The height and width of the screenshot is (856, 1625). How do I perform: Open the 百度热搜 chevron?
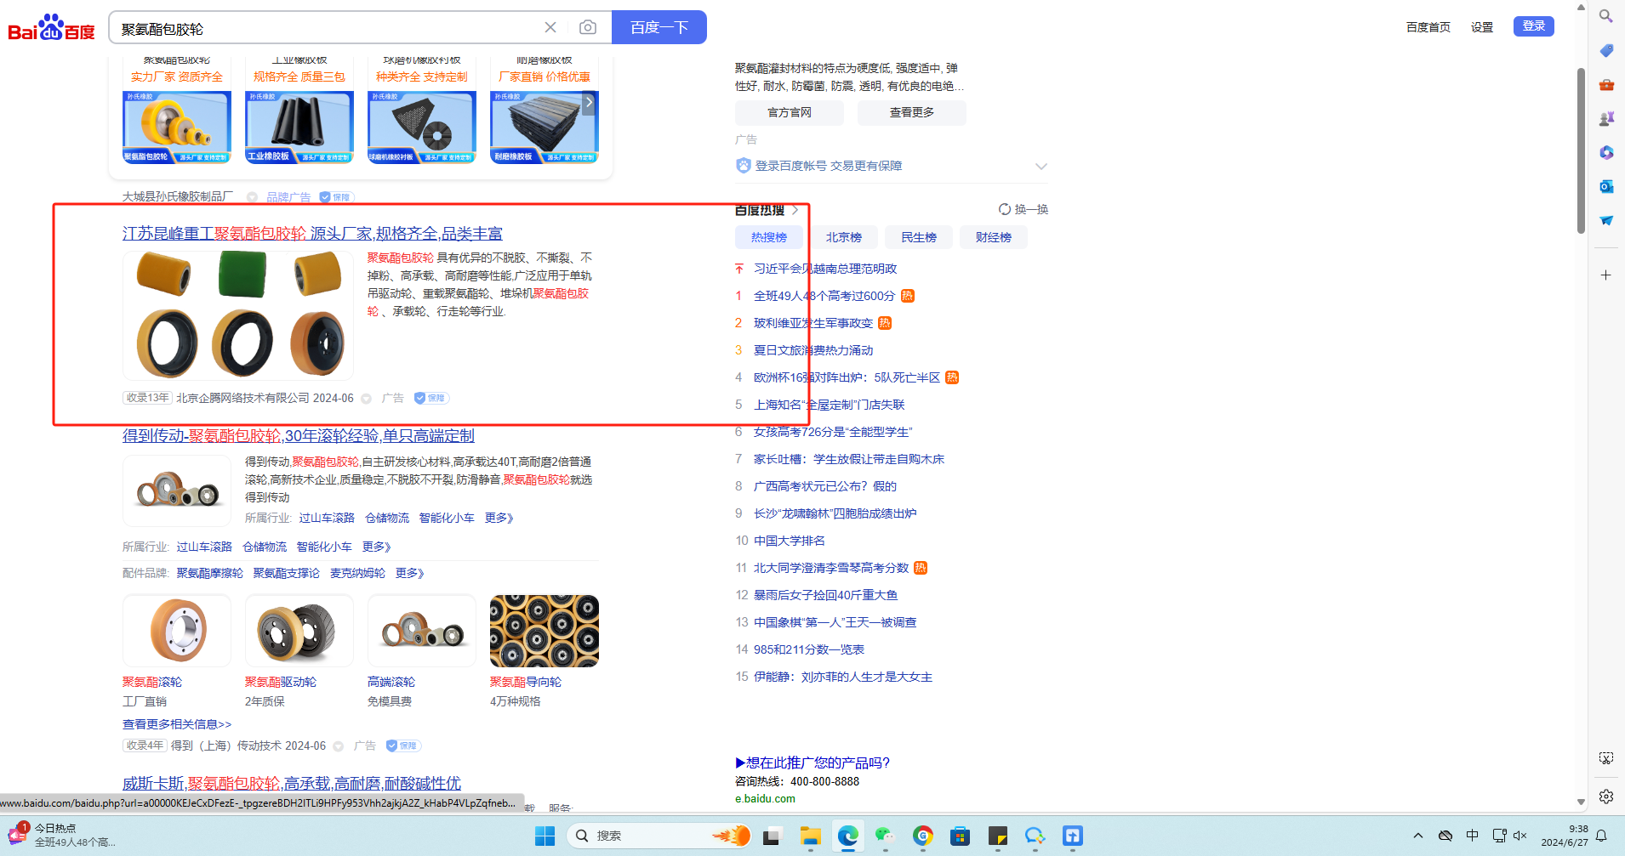point(795,210)
